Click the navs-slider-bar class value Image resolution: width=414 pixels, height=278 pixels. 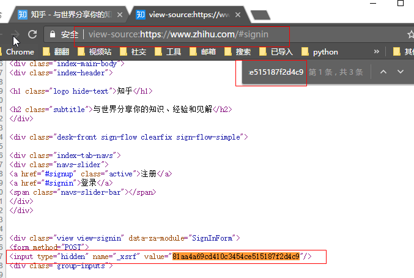click(x=91, y=192)
